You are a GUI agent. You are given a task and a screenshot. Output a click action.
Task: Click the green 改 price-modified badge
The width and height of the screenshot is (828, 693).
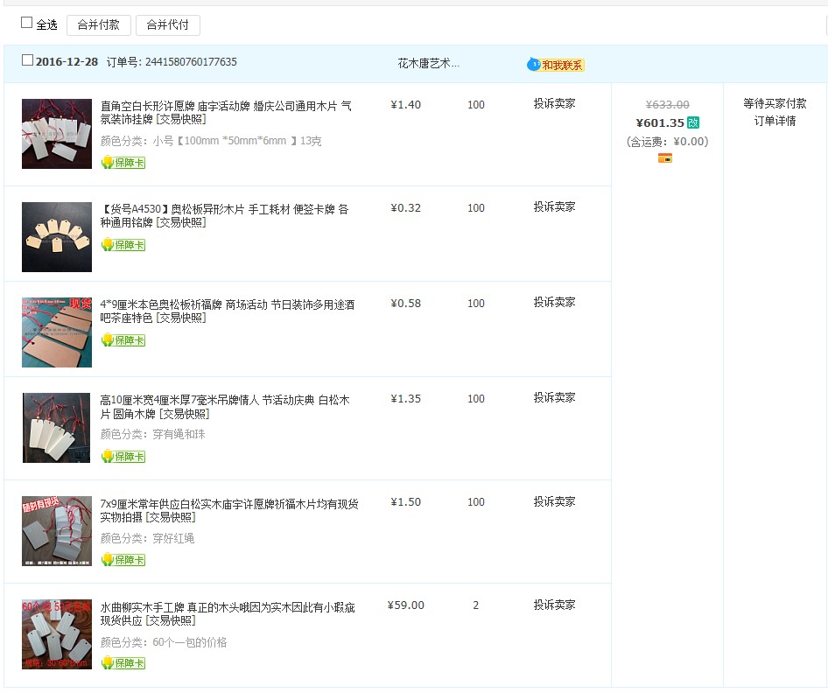click(x=693, y=123)
